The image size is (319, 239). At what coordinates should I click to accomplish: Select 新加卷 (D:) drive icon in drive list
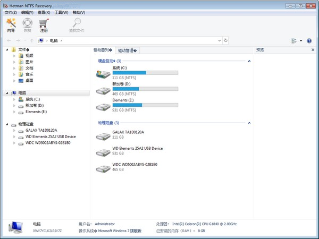coord(103,91)
